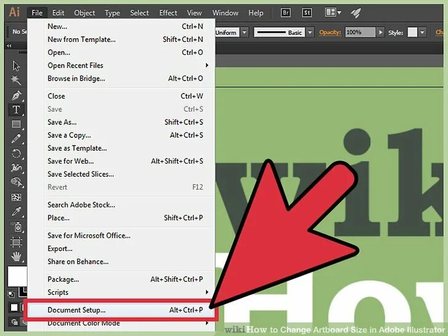
Task: Select the Warp tool
Action: pyautogui.click(x=16, y=168)
